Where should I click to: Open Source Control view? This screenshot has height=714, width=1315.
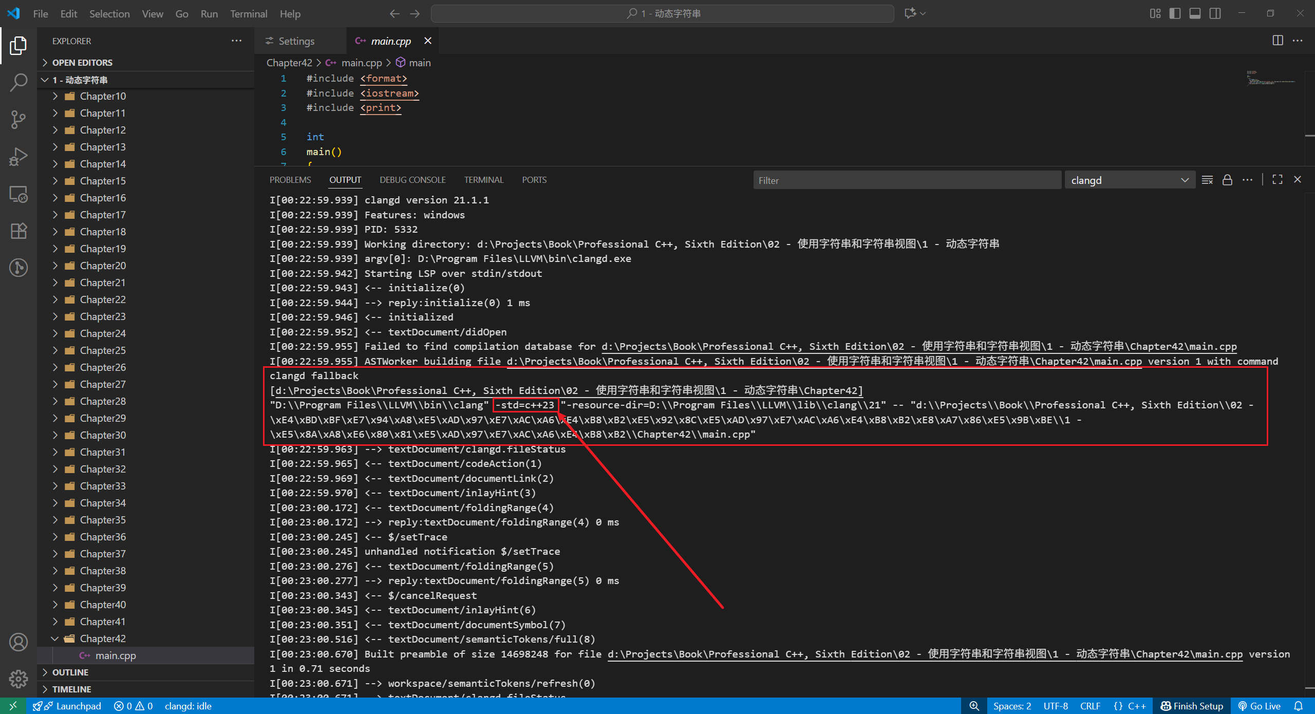(x=18, y=119)
